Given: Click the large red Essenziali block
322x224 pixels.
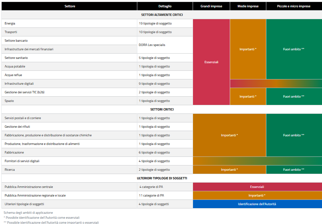Looking at the screenshot, I should click(x=211, y=62).
